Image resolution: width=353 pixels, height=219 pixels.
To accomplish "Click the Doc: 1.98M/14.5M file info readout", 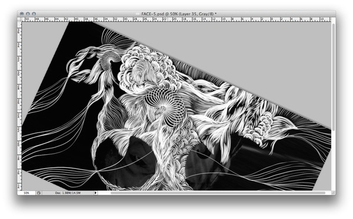I will point(68,193).
